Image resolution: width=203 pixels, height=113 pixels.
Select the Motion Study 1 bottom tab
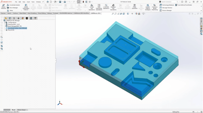pos(22,110)
